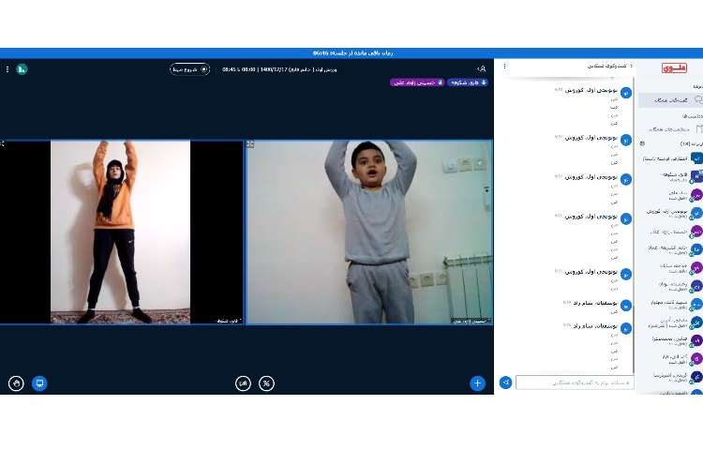Image resolution: width=703 pixels, height=450 pixels.
Task: Click the raise hand button
Action: [x=15, y=382]
